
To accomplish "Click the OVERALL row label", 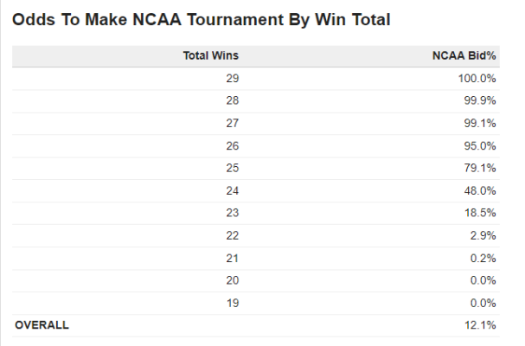I will 42,325.
